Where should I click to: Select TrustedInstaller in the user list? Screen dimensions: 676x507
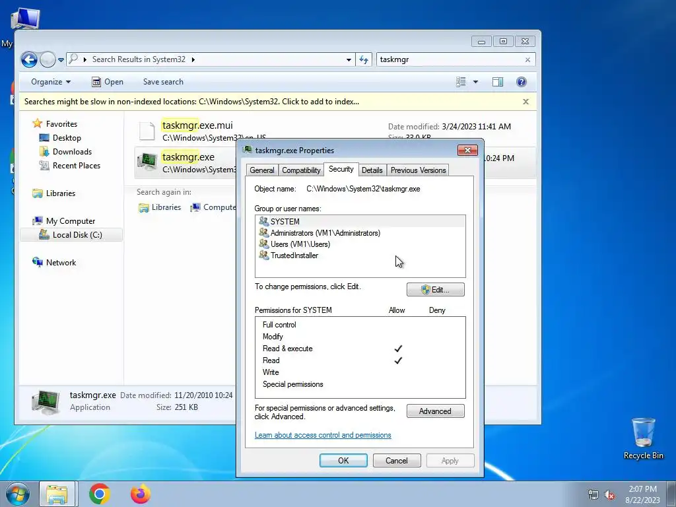[x=360, y=255]
